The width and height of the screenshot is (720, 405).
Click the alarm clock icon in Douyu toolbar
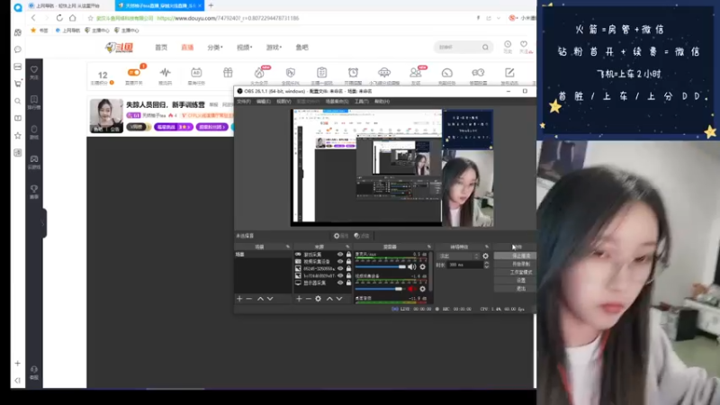pyautogui.click(x=353, y=73)
